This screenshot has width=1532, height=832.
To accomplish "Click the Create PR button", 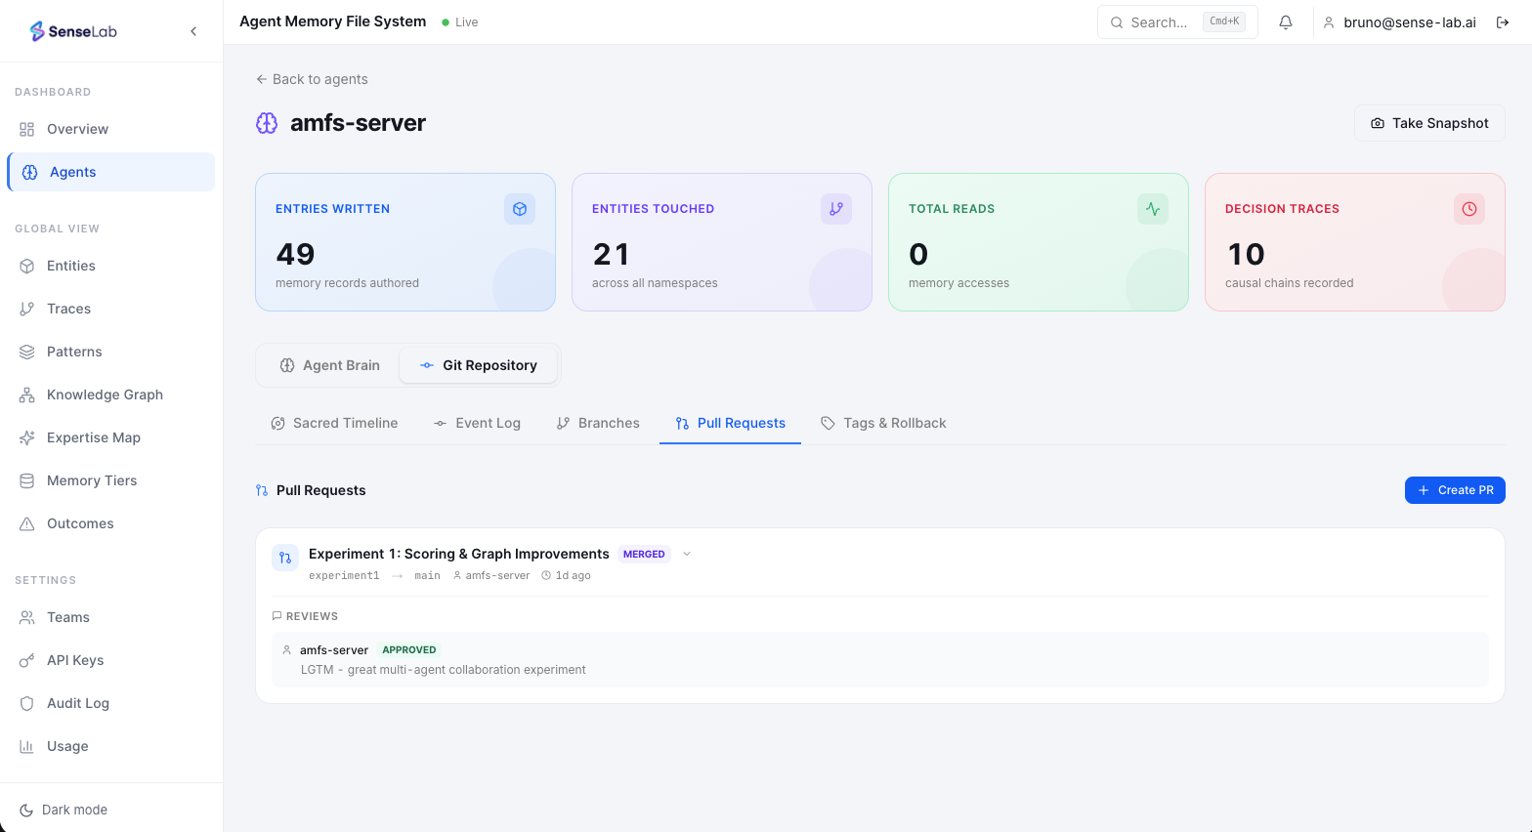I will pyautogui.click(x=1454, y=490).
